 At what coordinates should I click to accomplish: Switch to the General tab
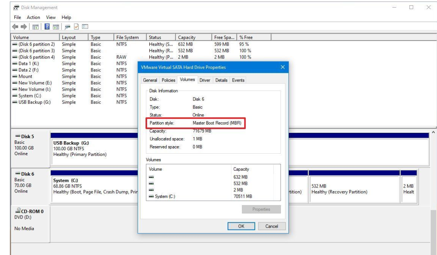coord(150,80)
